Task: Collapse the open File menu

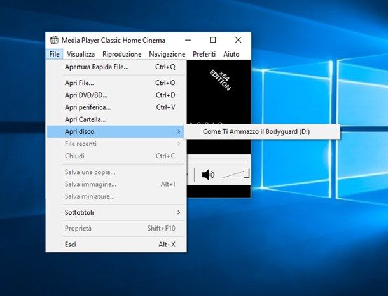Action: (x=54, y=55)
